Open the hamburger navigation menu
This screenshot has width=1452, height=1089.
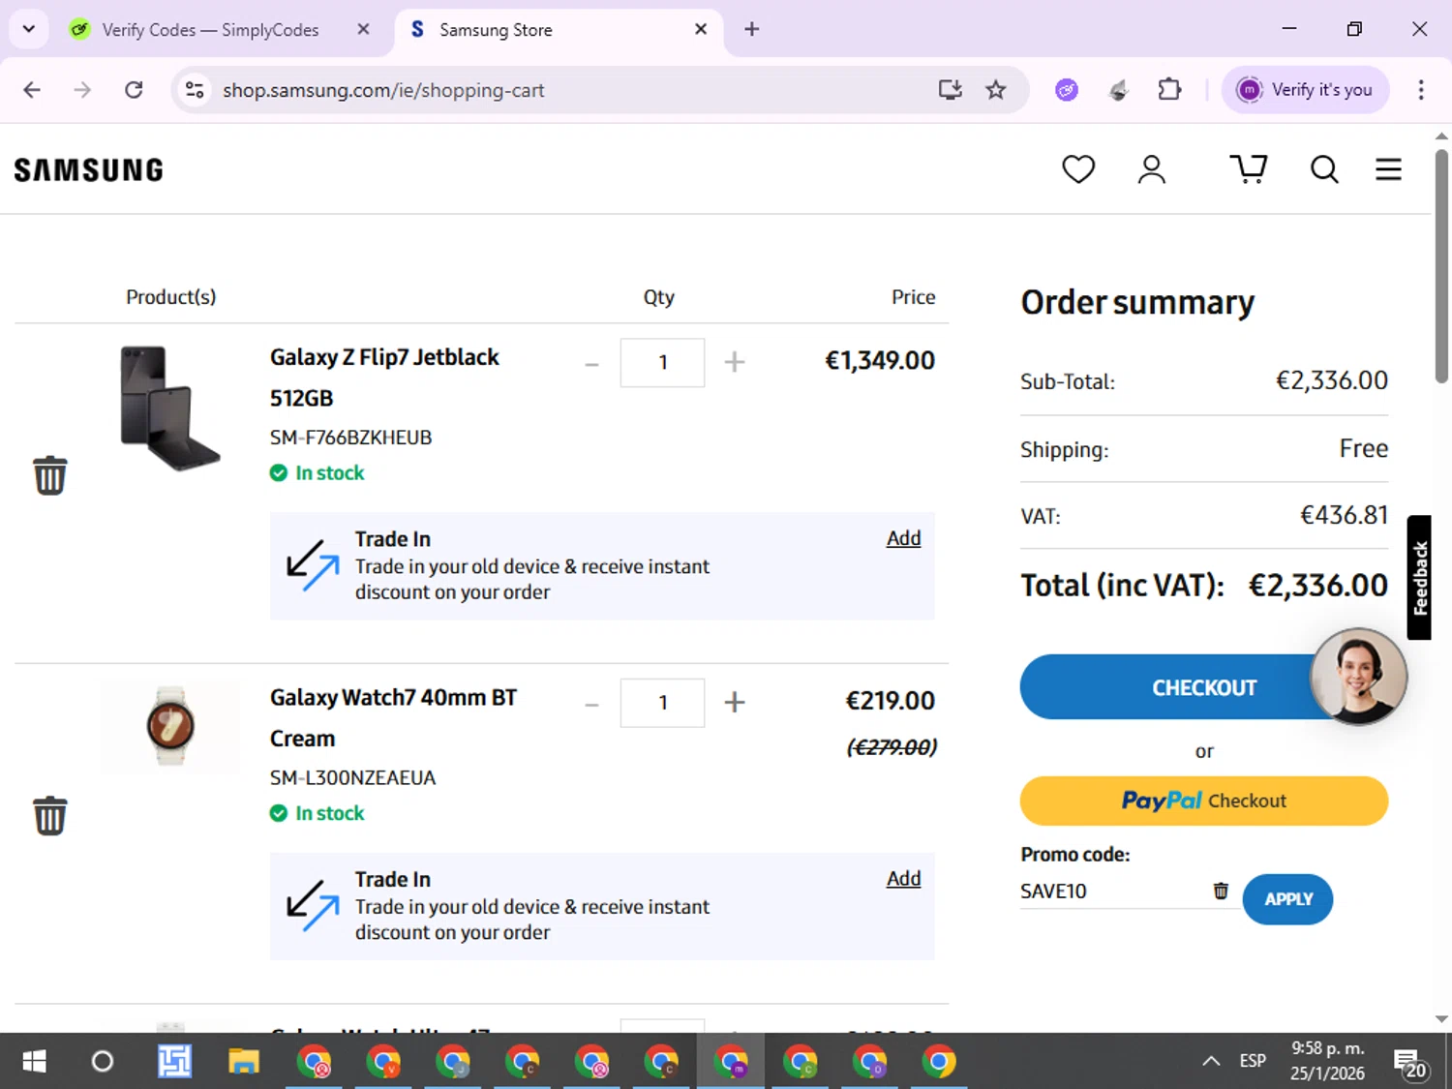[x=1388, y=169]
